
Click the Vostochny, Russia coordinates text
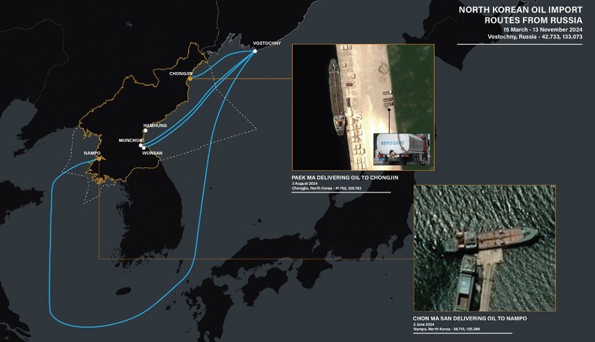coord(535,37)
